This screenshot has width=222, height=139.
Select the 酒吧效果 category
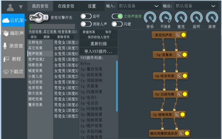coord(40,99)
